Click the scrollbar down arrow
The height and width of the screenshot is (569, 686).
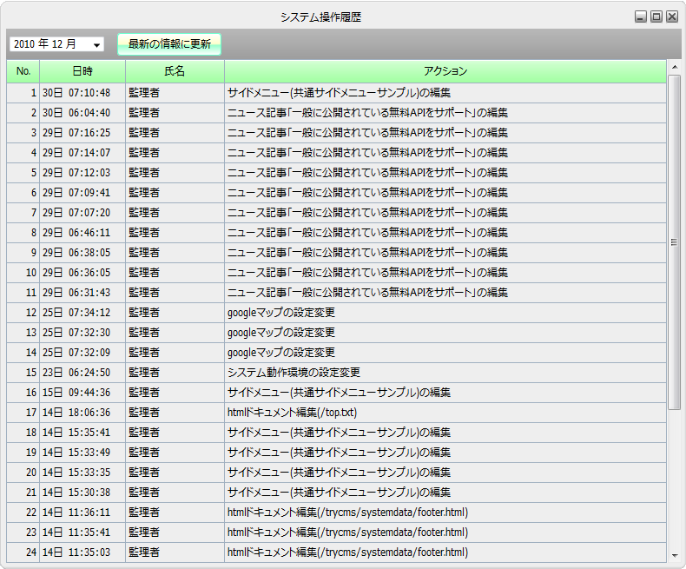coord(674,555)
